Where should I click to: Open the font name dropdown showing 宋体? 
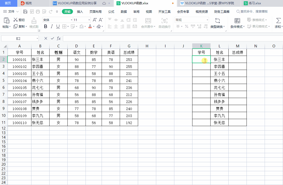click(x=71, y=20)
